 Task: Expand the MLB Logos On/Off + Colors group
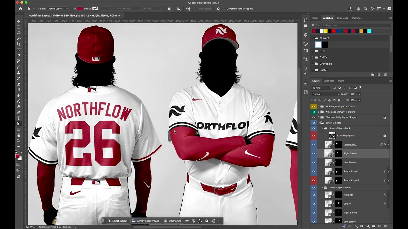coord(318,106)
